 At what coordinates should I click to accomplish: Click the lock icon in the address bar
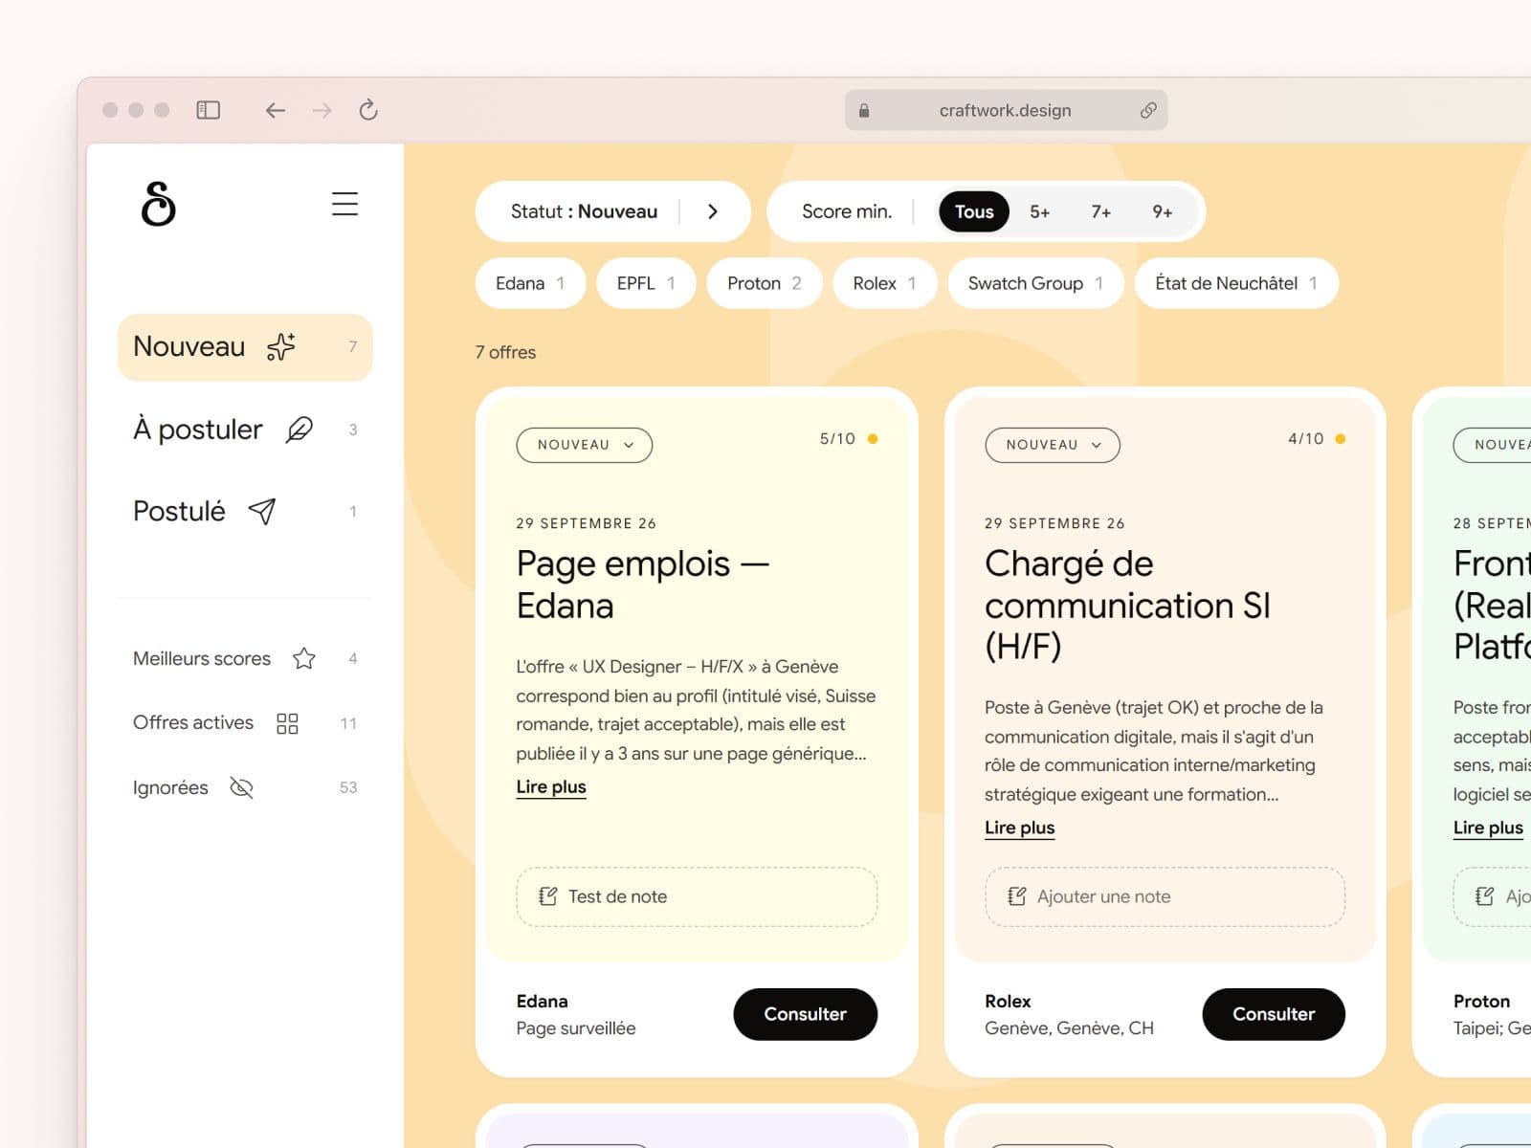[864, 110]
